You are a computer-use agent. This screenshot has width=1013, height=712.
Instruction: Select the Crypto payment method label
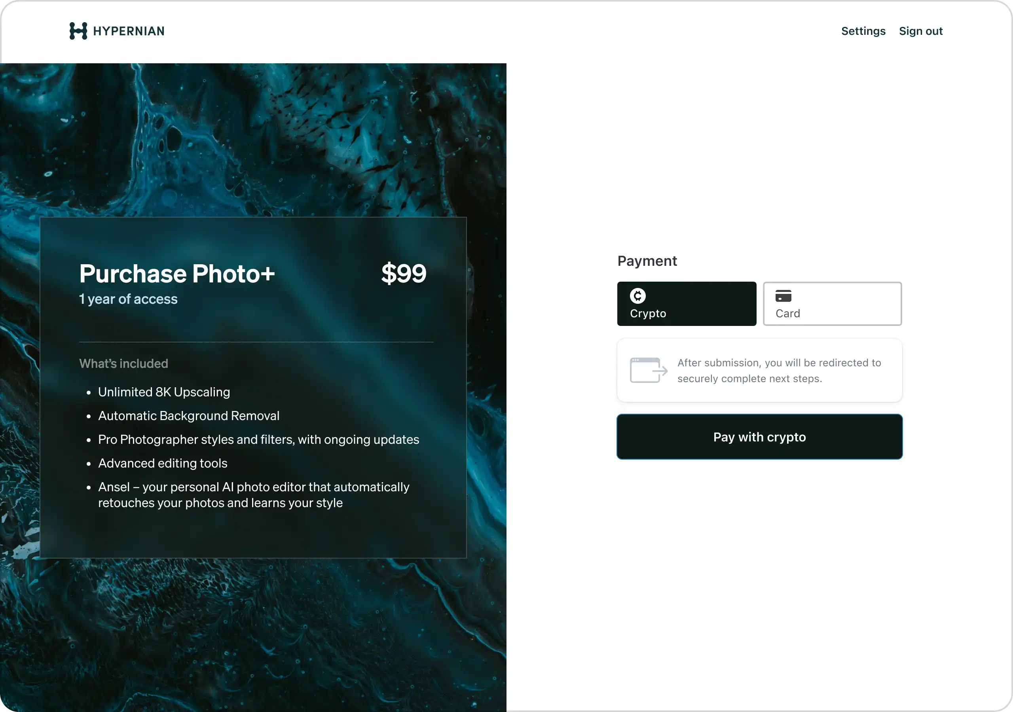click(648, 314)
